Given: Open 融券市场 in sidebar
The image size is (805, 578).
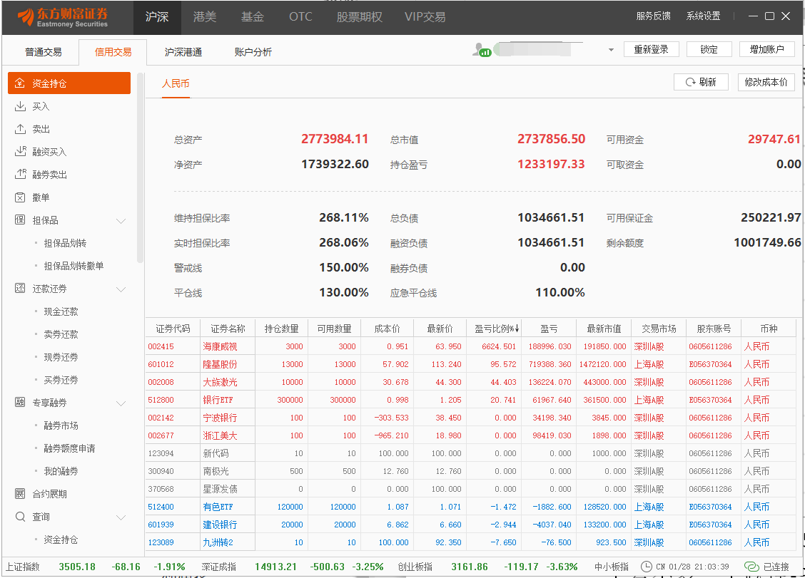Looking at the screenshot, I should (61, 425).
